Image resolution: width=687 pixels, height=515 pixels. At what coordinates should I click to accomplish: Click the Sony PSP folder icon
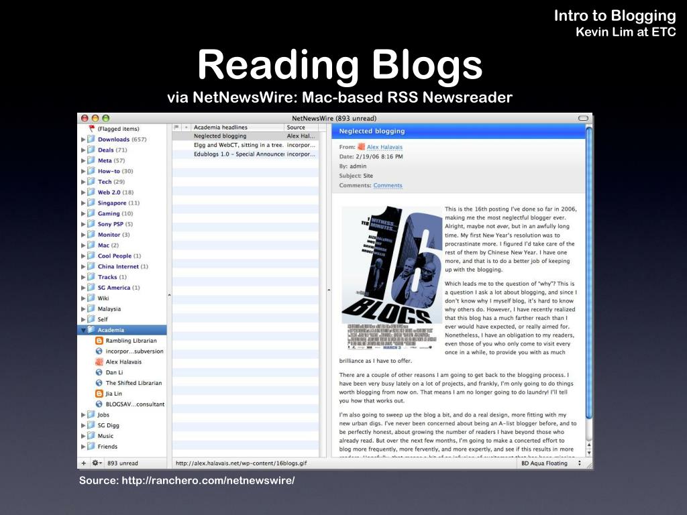[91, 224]
